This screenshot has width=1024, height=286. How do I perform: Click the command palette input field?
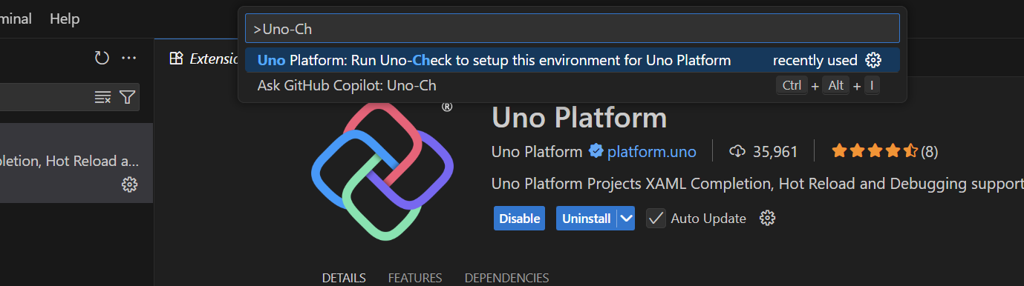[573, 29]
